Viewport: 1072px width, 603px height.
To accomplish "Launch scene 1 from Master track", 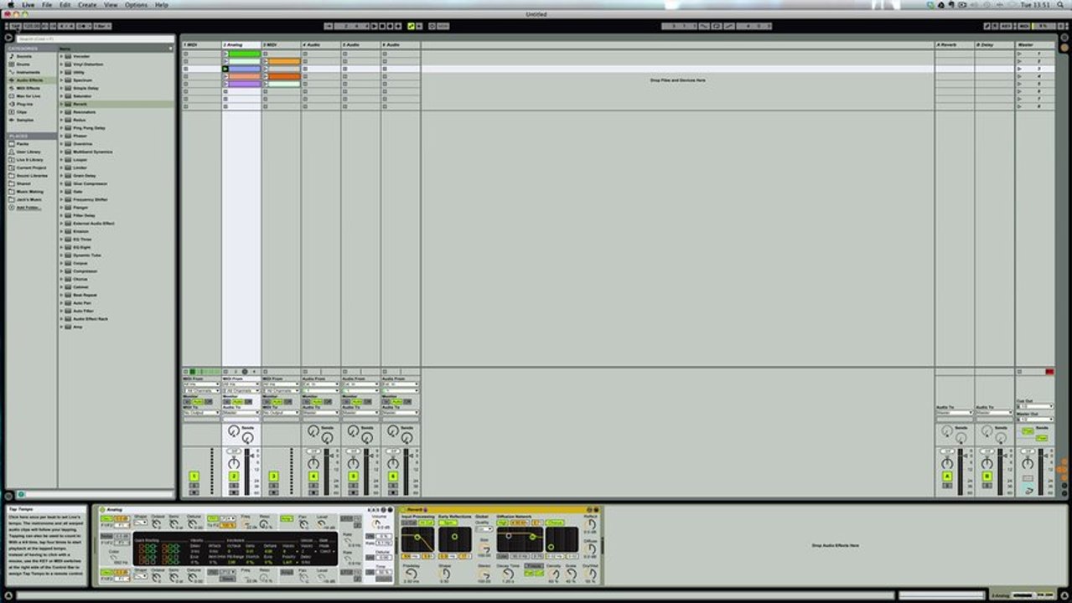I will [x=1019, y=54].
